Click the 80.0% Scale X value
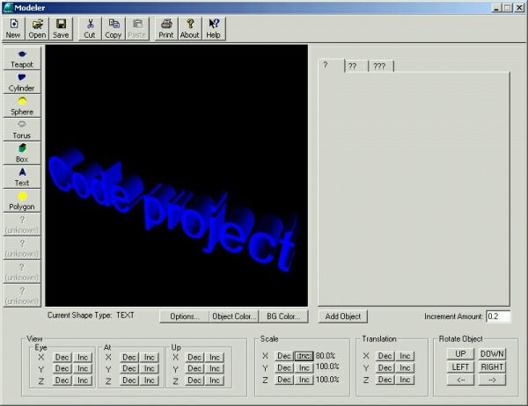The width and height of the screenshot is (528, 406). coord(326,356)
